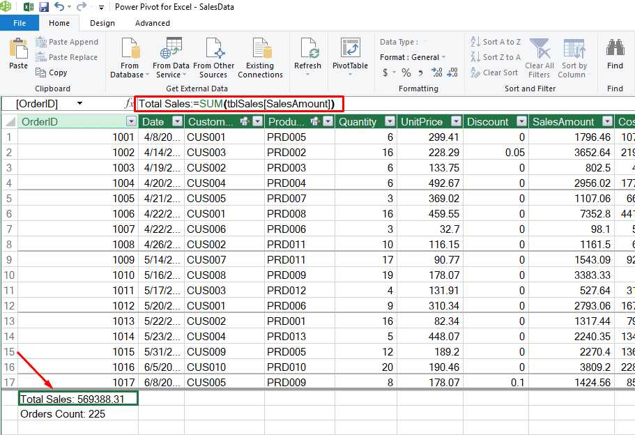635x435 pixels.
Task: Click the From Data Service icon
Action: (171, 49)
